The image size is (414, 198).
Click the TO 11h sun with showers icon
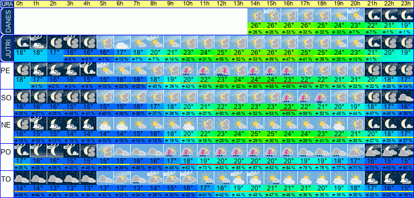(x=206, y=178)
